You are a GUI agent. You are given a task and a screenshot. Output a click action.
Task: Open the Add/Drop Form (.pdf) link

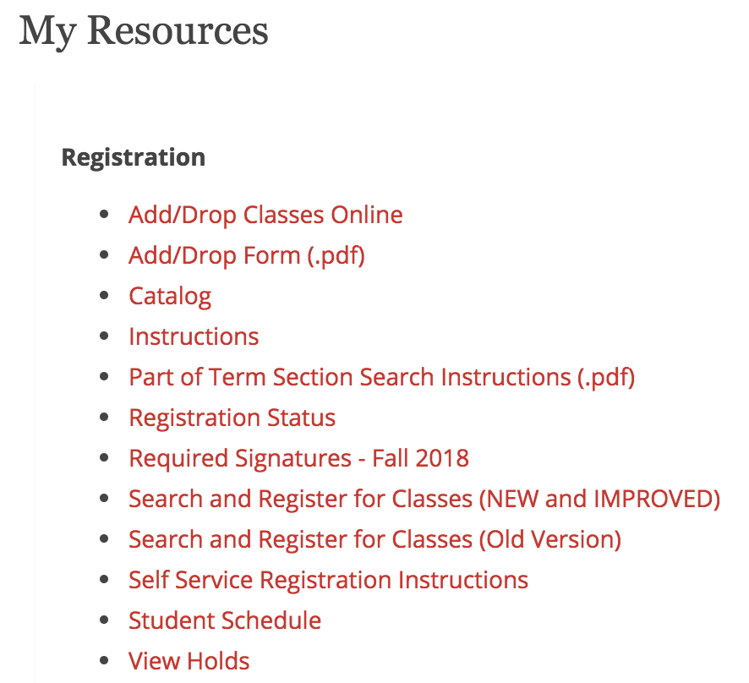(x=247, y=255)
